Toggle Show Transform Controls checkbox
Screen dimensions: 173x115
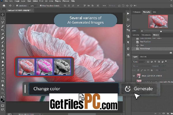click(x=41, y=6)
